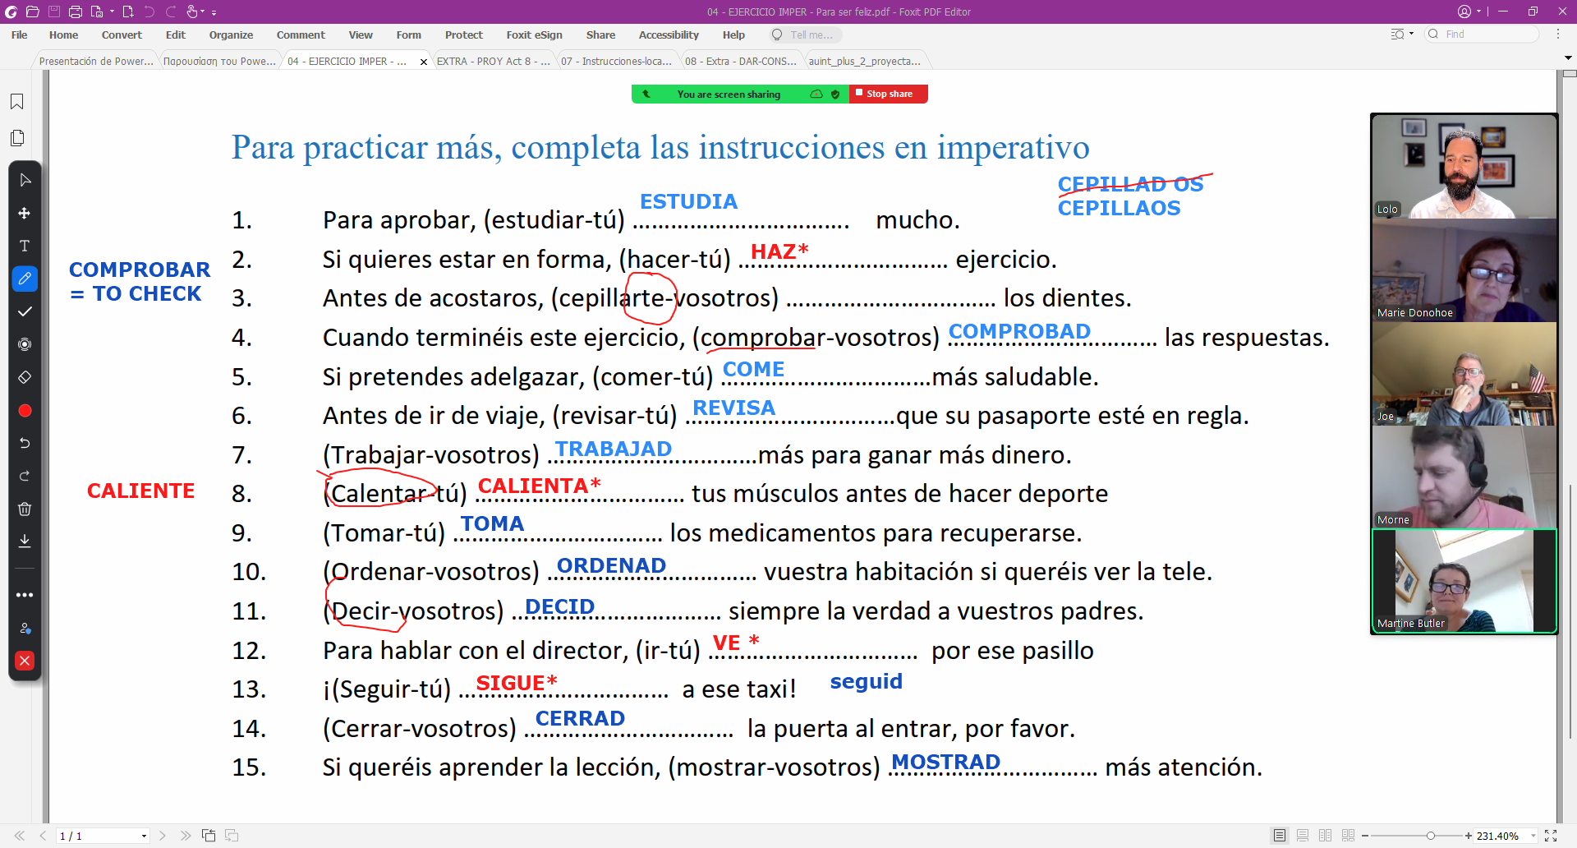Click the fullscreen icon in status bar
This screenshot has height=848, width=1577.
[1551, 836]
